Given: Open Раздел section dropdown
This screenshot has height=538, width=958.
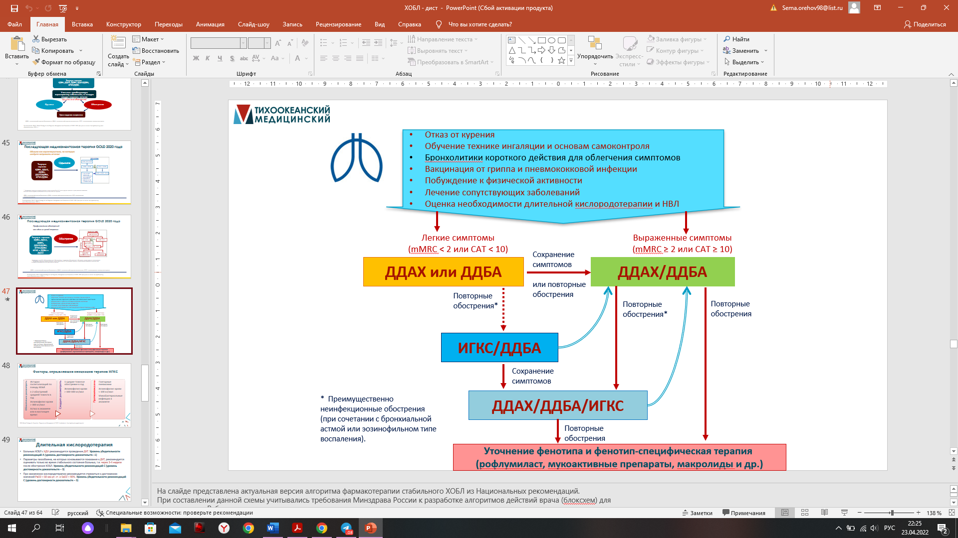Looking at the screenshot, I should click(x=149, y=62).
